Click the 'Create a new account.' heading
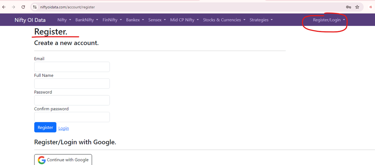 [66, 43]
